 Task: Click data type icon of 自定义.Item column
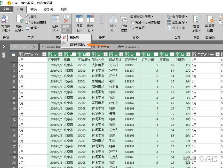tap(194, 54)
